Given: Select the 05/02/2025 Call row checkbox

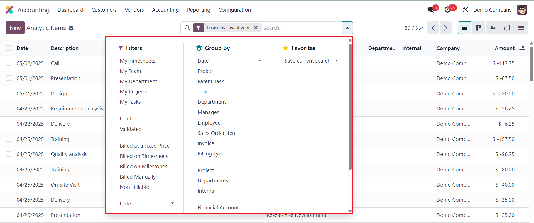Looking at the screenshot, I should click(8, 63).
